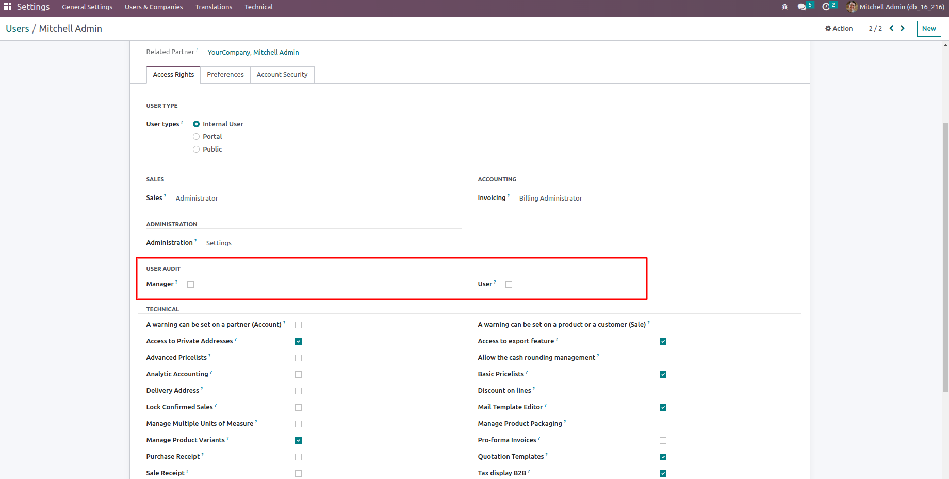Uncheck Access to Private Addresses
Screen dimensions: 949x479
tap(298, 342)
